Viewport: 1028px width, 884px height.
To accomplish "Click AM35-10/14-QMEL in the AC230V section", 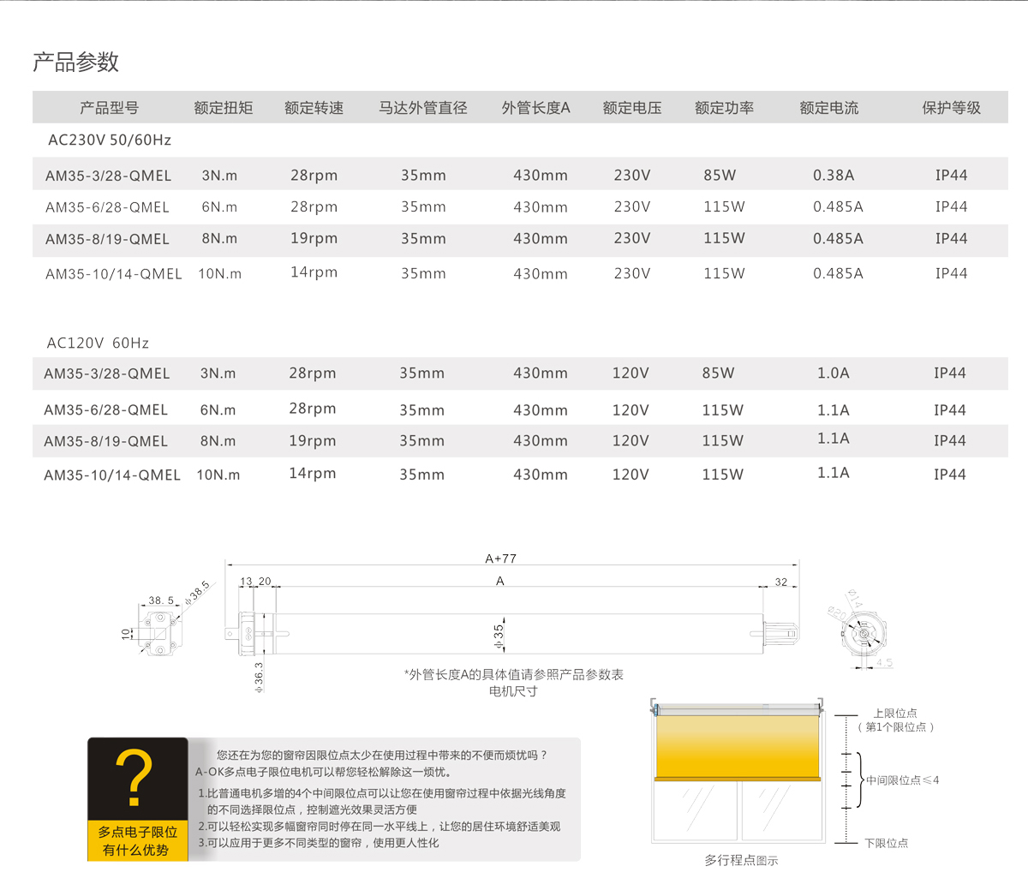I will coord(113,274).
